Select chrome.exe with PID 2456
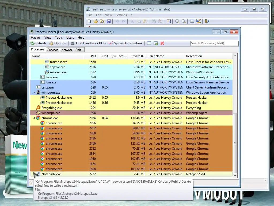The image size is (274, 206). [x=131, y=144]
